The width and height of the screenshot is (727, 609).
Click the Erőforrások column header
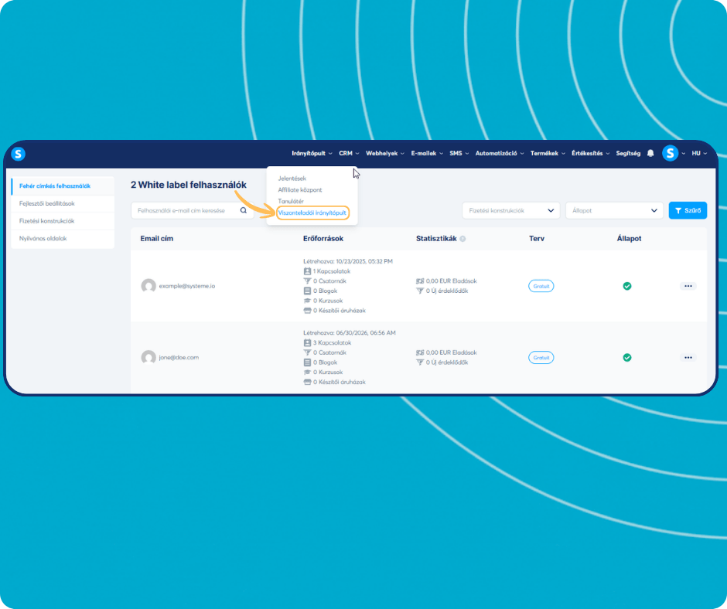click(323, 239)
